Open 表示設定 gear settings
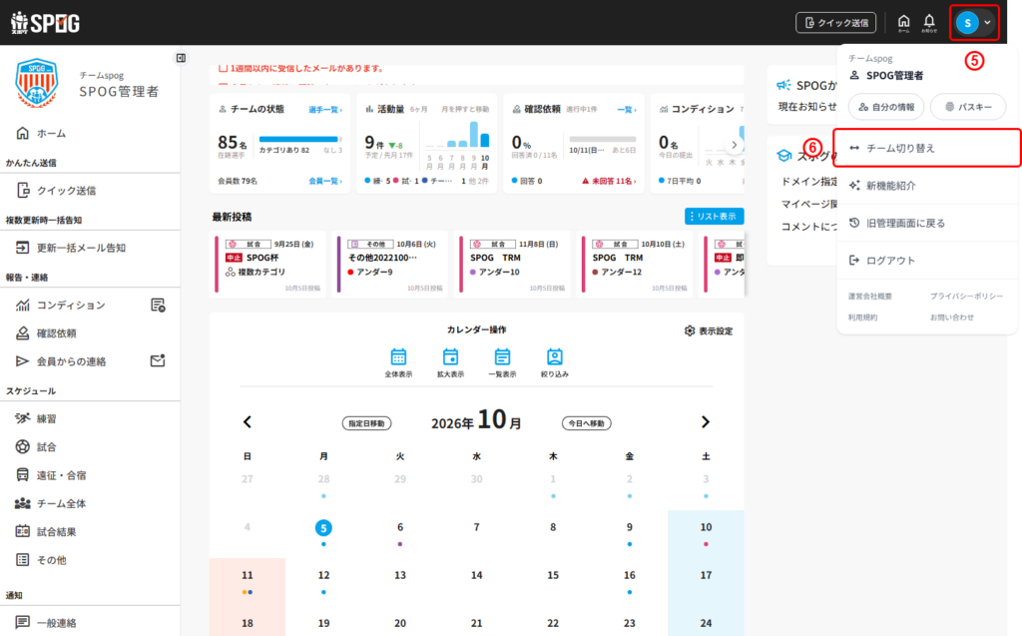 [x=709, y=330]
